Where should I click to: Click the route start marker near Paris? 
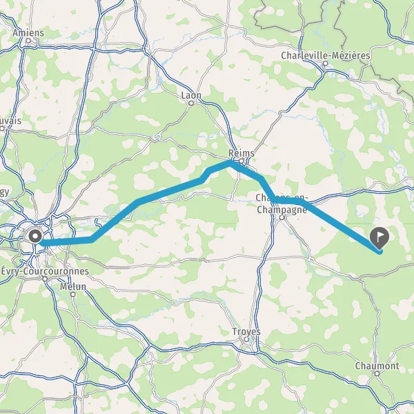pos(35,236)
